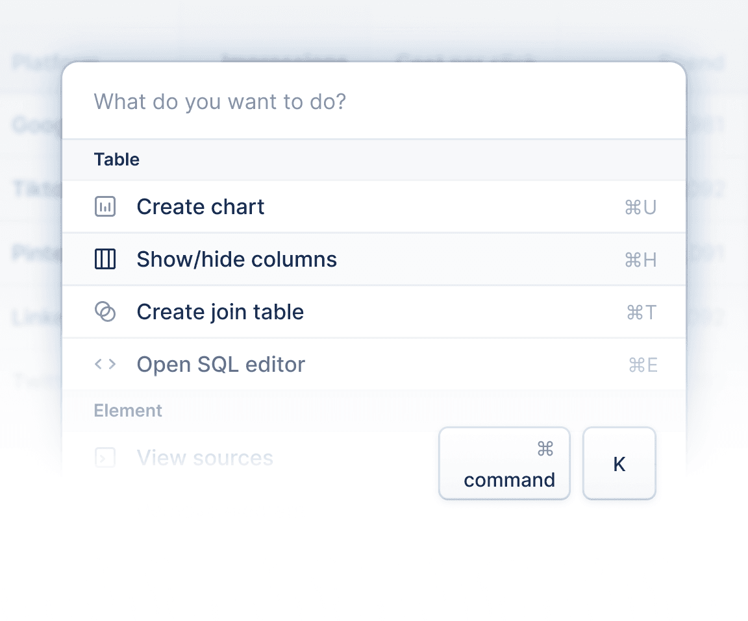Viewport: 748px width, 621px height.
Task: Pick the Create join table command
Action: point(220,312)
